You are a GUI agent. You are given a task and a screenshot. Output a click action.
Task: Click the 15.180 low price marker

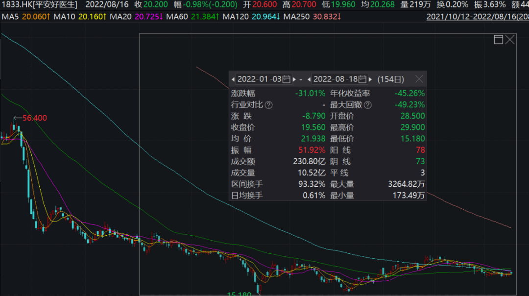tap(239, 294)
